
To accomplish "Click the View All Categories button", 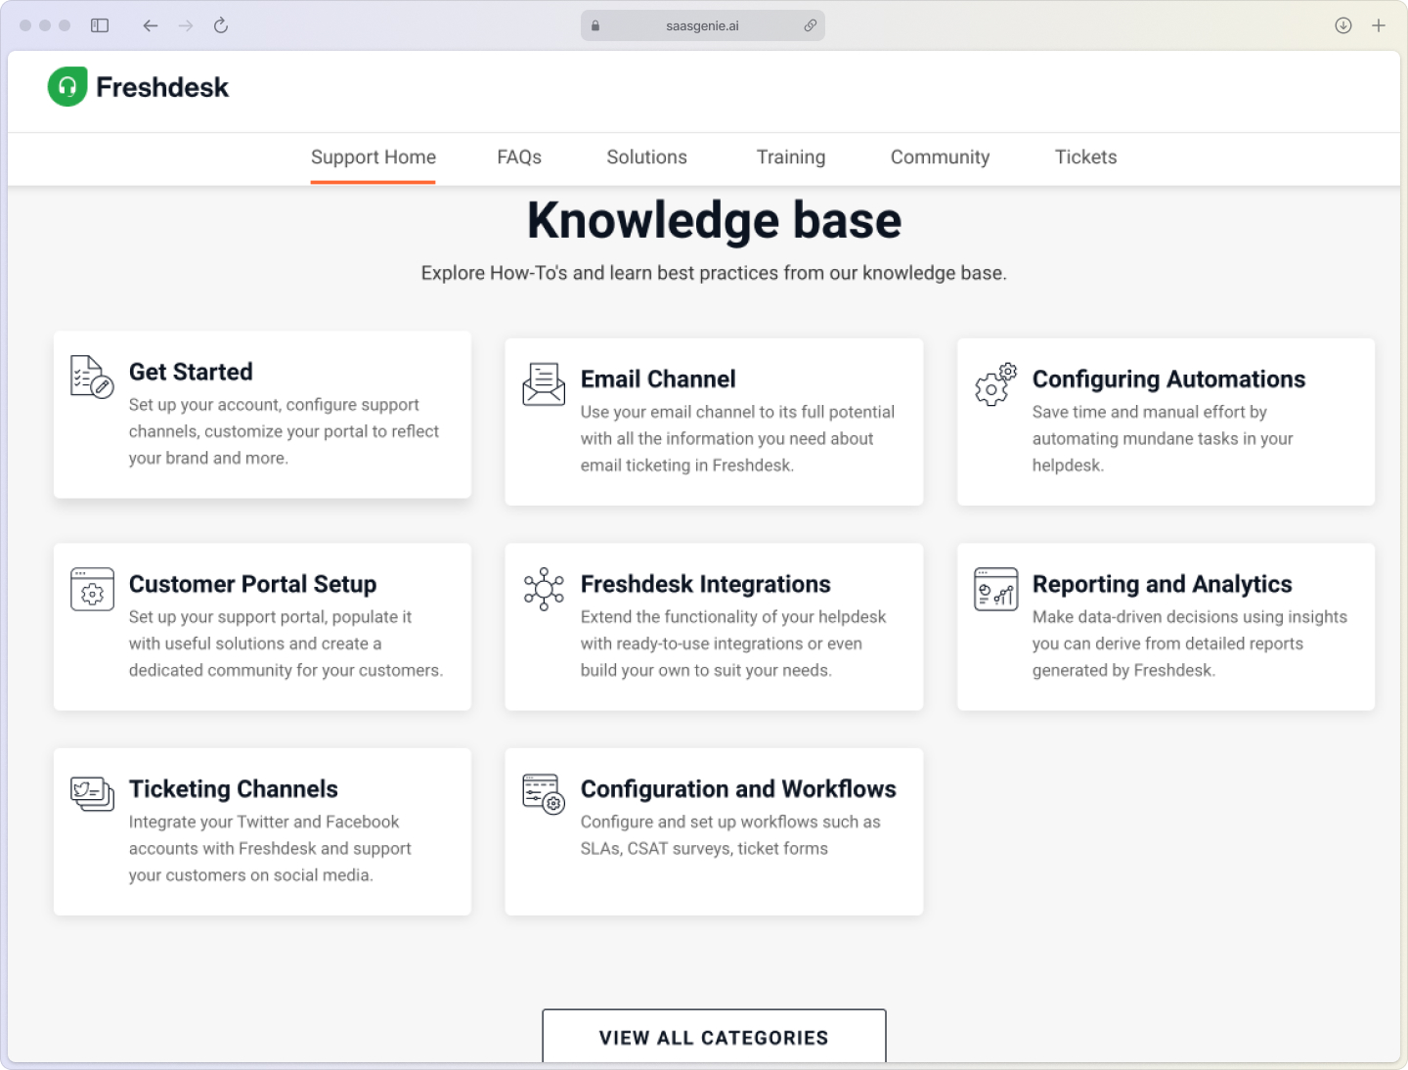I will click(x=714, y=1037).
